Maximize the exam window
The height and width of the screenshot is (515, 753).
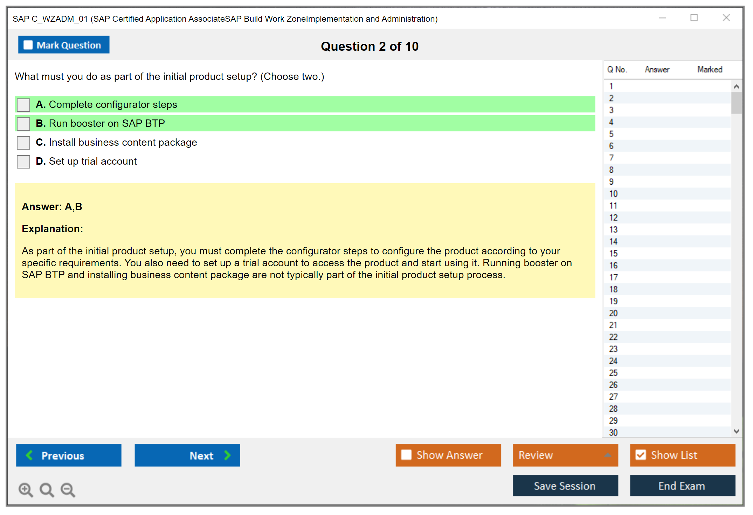click(x=694, y=18)
